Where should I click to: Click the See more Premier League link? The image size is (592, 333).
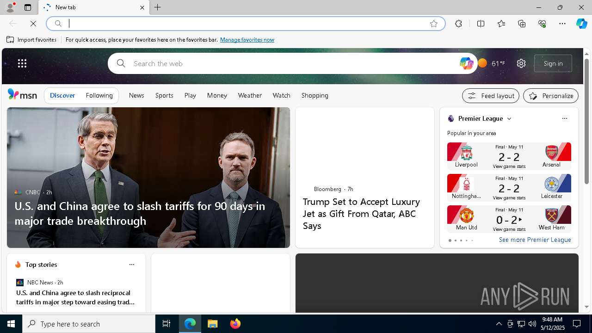535,240
